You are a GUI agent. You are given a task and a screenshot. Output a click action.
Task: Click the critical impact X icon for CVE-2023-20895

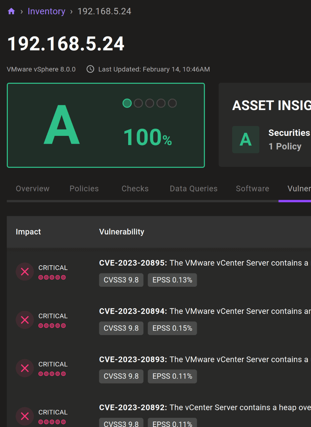[x=24, y=271]
